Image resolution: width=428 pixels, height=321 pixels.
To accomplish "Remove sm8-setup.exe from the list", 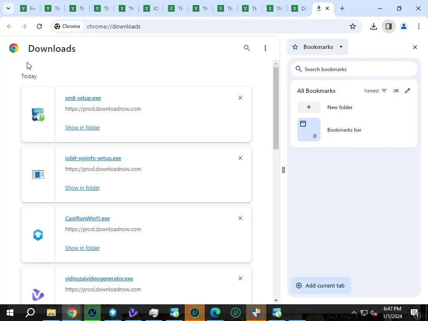I will [240, 98].
